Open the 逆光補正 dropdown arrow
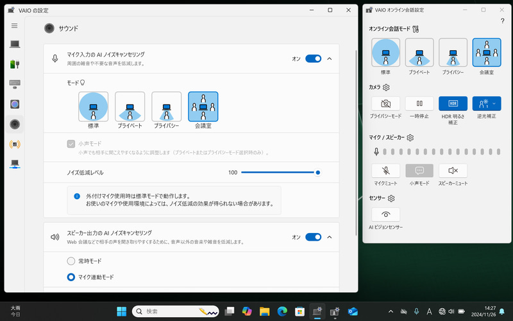The height and width of the screenshot is (321, 513). (494, 103)
